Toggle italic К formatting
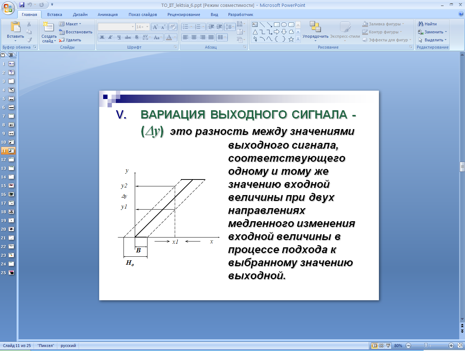This screenshot has width=465, height=351. point(110,37)
